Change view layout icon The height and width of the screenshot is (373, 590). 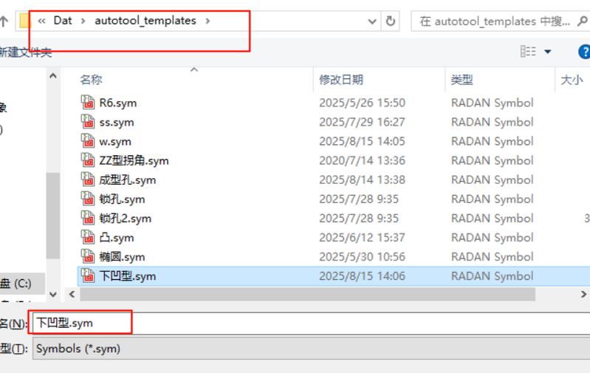click(x=528, y=51)
